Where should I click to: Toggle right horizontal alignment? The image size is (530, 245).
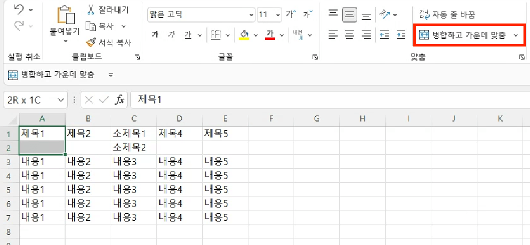click(366, 35)
